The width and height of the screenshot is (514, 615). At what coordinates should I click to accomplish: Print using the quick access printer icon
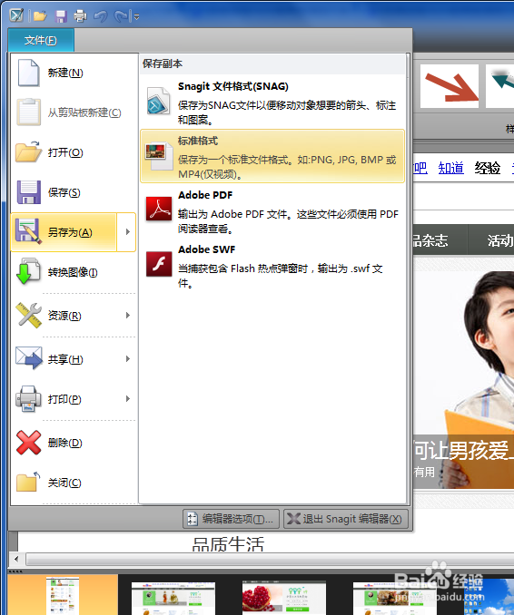(x=80, y=16)
